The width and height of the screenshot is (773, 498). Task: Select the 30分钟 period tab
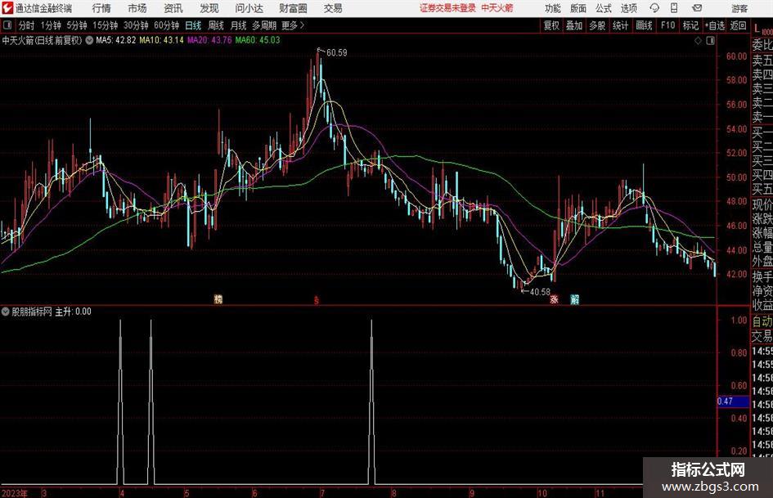[x=136, y=25]
